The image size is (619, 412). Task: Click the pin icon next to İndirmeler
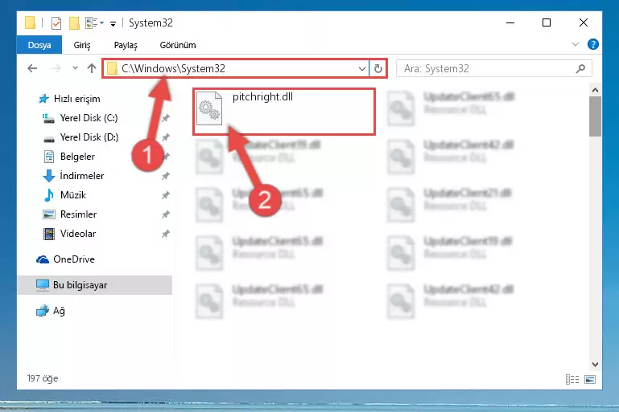[x=165, y=176]
